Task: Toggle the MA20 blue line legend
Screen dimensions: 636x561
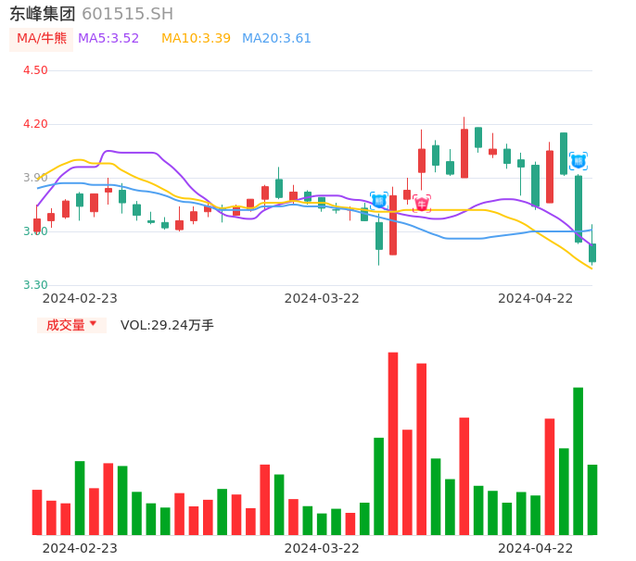Action: pyautogui.click(x=276, y=39)
